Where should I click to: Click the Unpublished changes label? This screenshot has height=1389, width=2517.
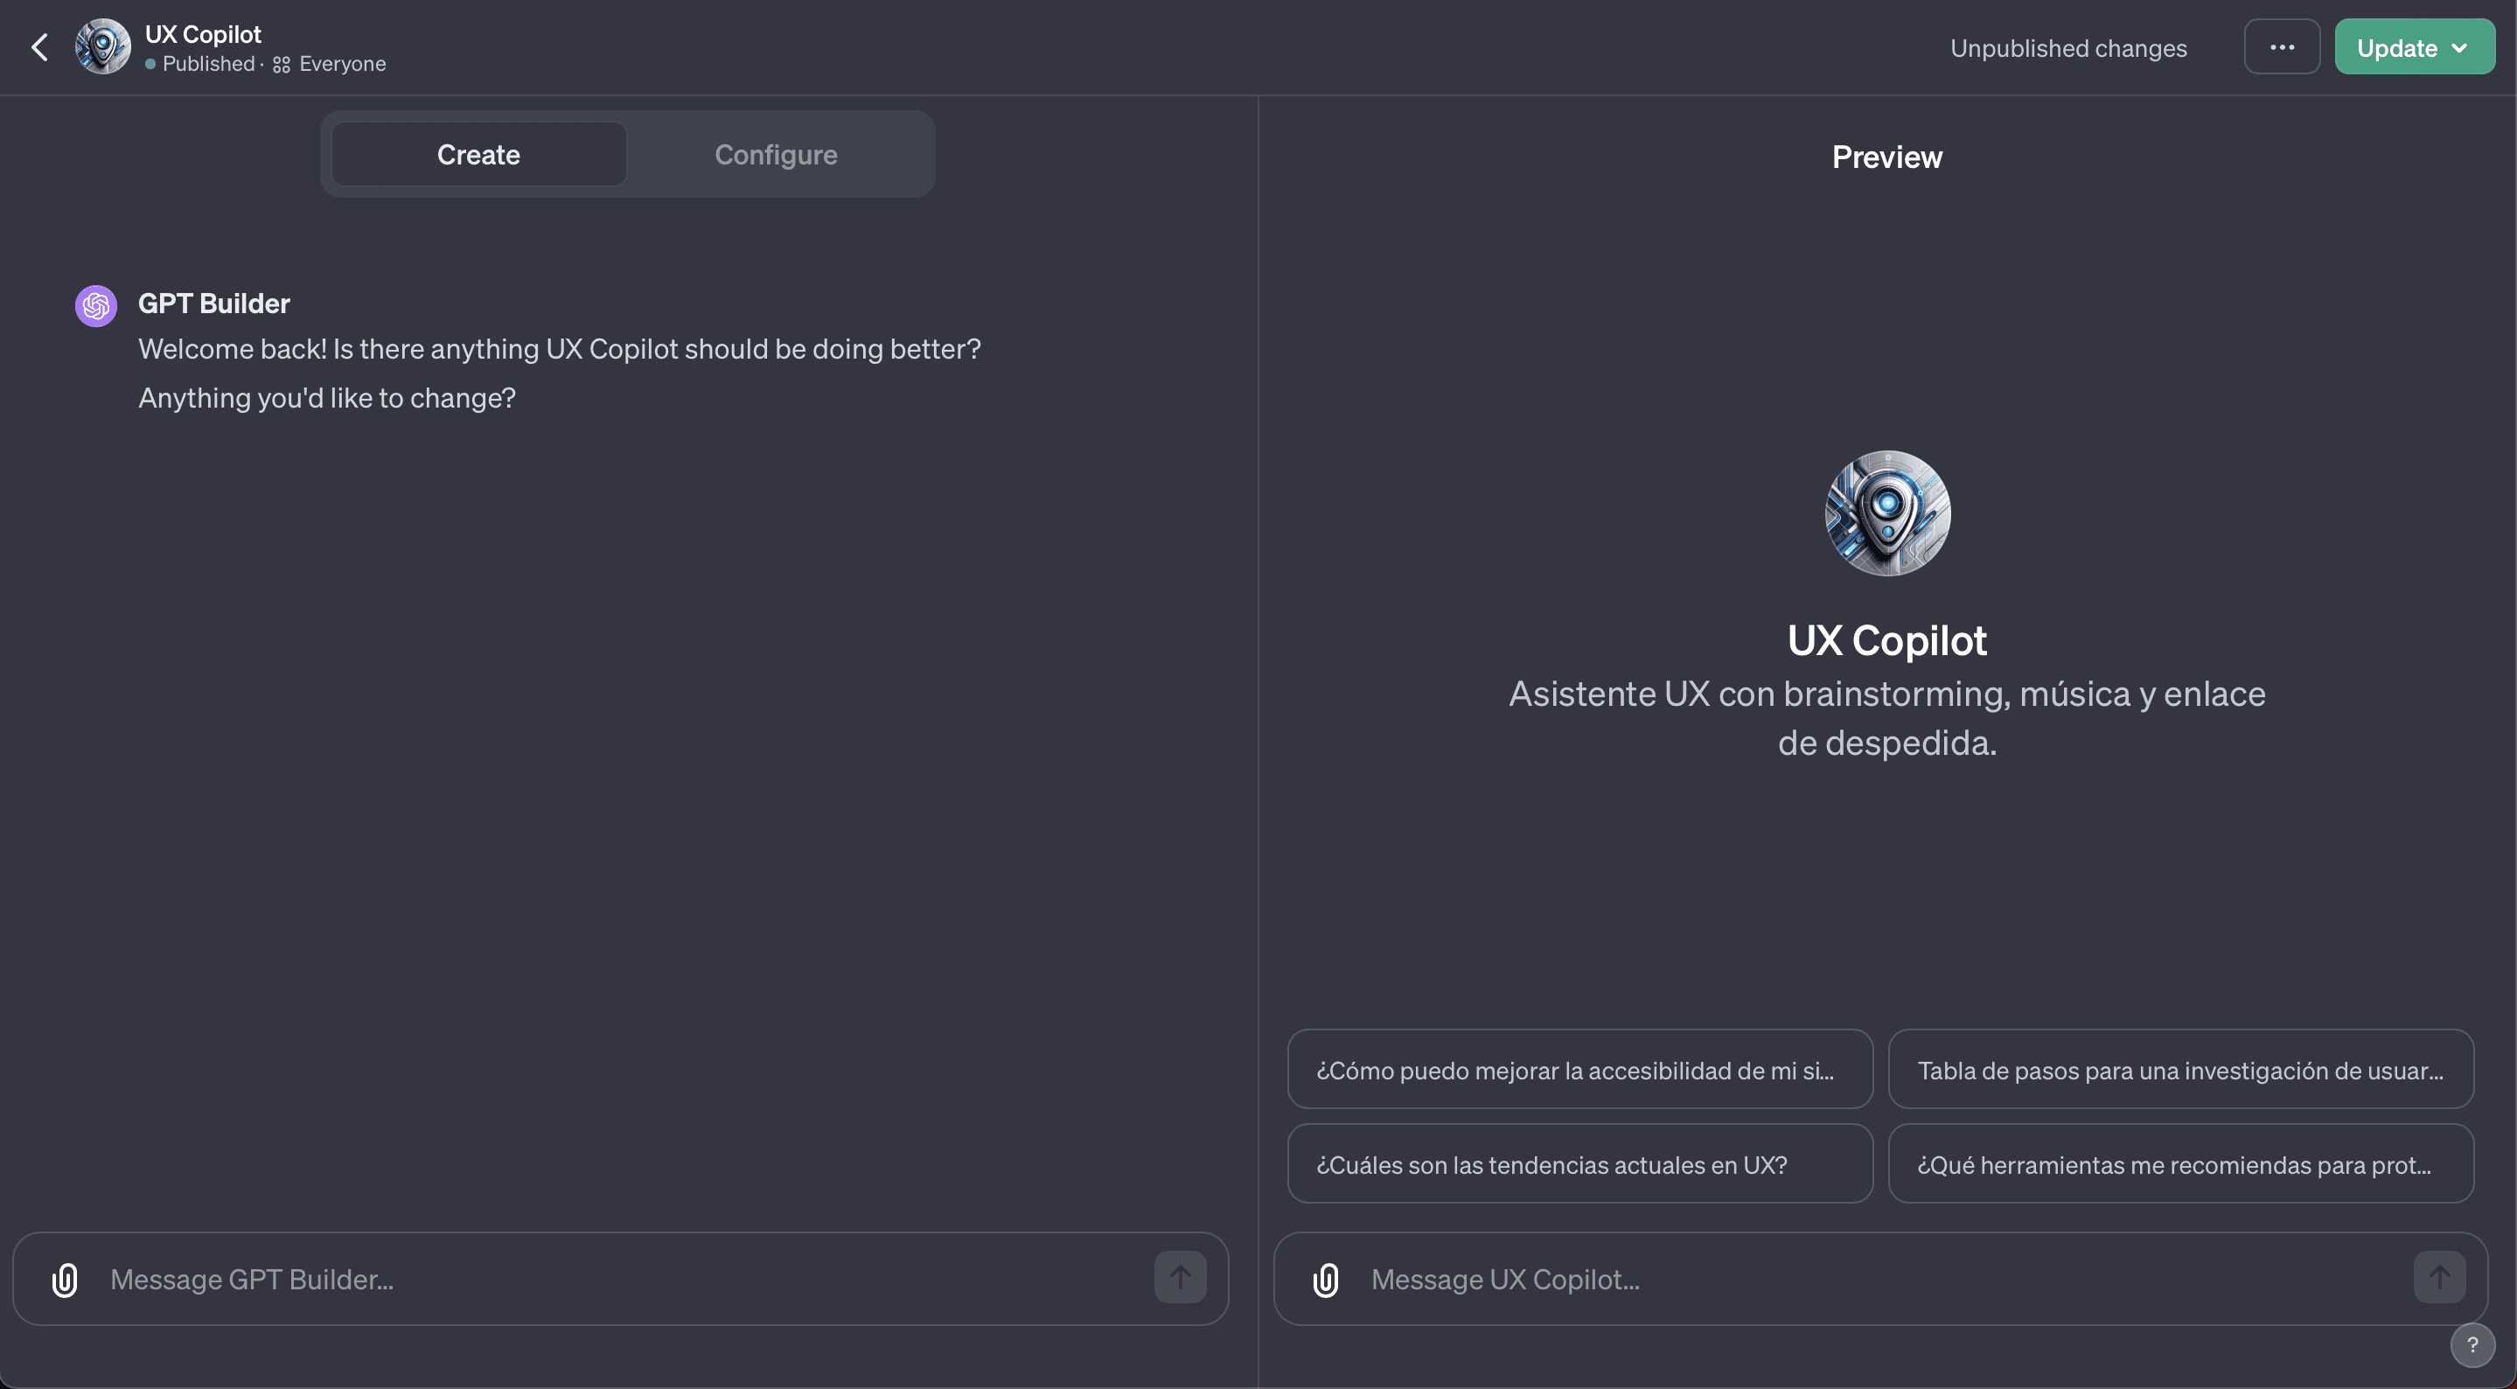point(2068,48)
